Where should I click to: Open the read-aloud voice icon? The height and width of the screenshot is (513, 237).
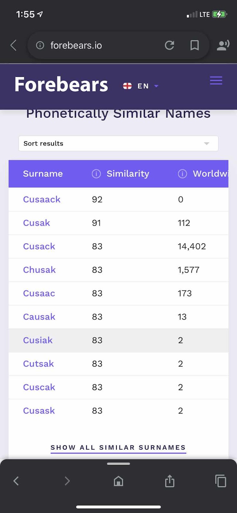[x=223, y=45]
